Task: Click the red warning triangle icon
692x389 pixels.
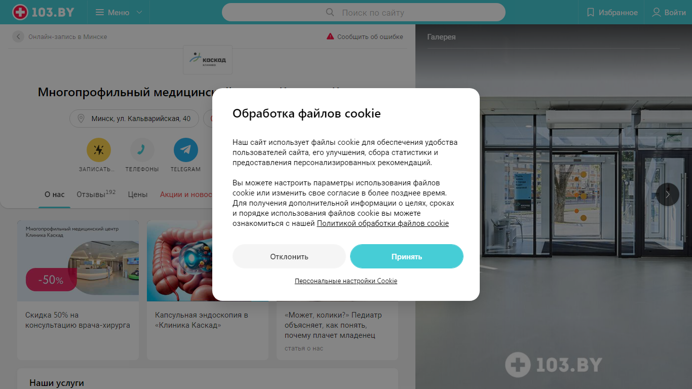Action: click(330, 36)
